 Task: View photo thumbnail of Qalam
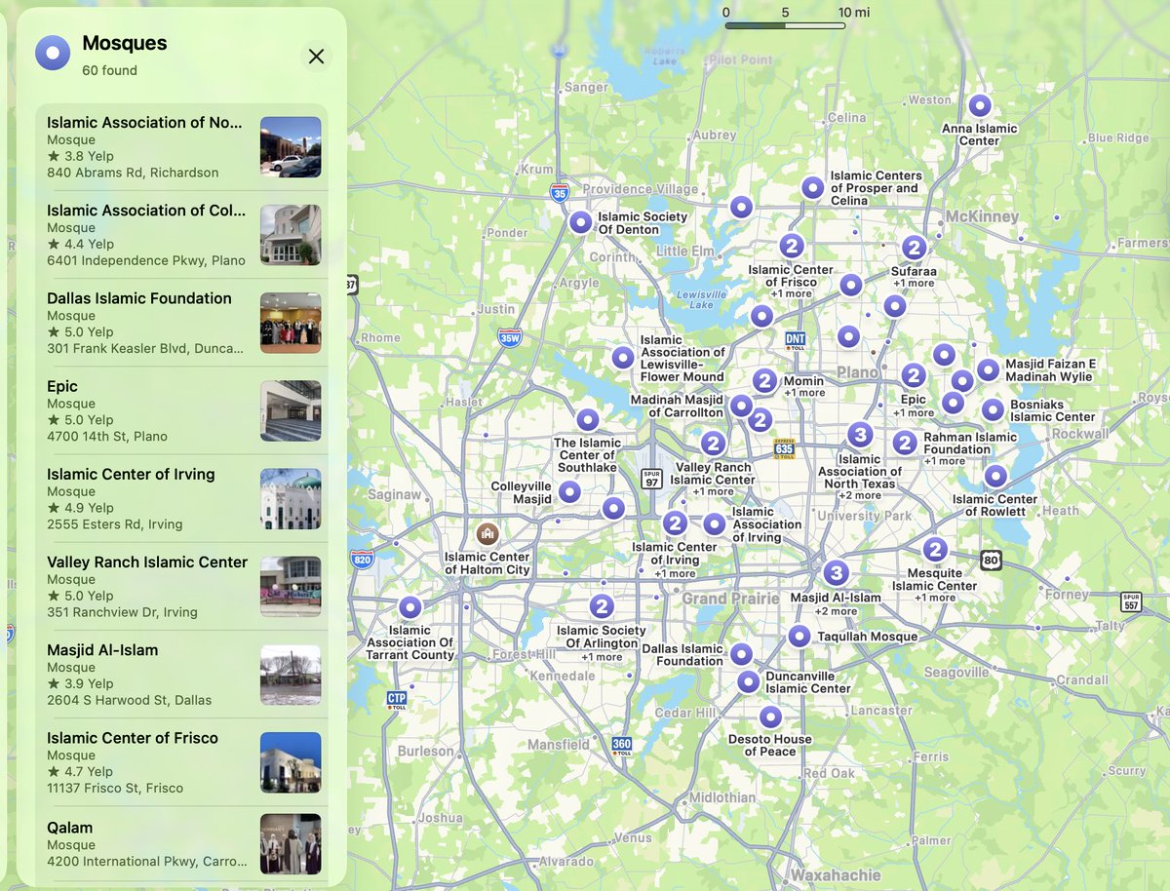tap(291, 844)
